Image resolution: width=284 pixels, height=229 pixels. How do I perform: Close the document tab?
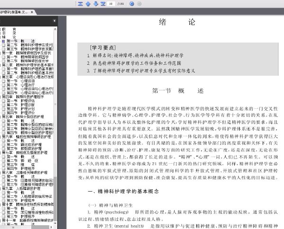tap(32, 12)
